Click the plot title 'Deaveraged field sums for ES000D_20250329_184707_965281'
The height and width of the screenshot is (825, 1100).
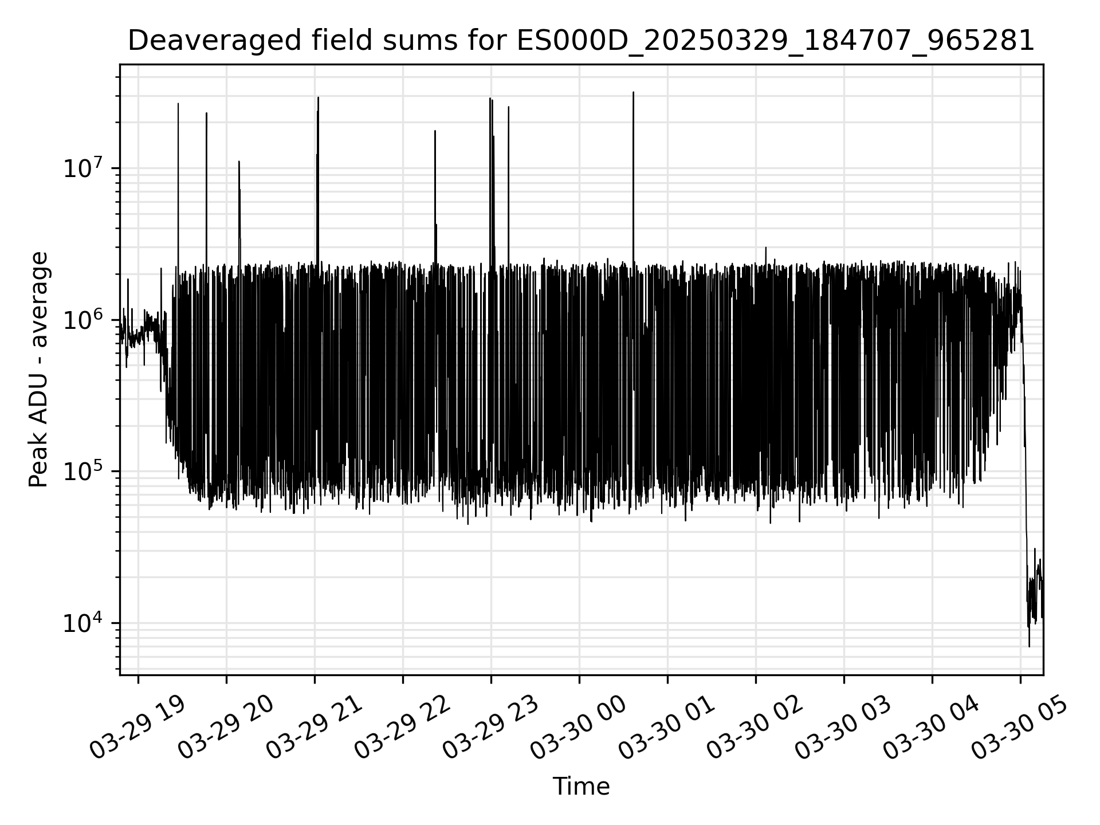(581, 41)
